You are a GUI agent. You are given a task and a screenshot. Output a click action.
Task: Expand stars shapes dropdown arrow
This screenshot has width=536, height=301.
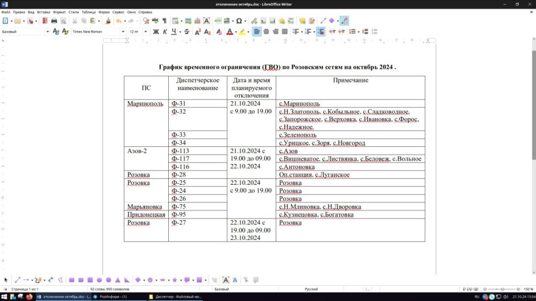tap(181, 280)
